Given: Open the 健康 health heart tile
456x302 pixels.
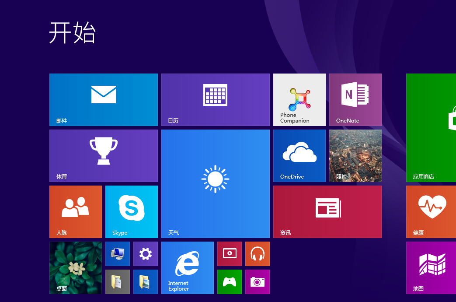Looking at the screenshot, I should [x=431, y=212].
